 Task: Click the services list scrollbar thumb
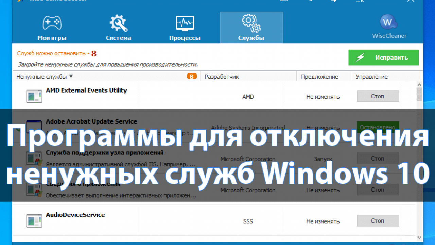tap(420, 94)
